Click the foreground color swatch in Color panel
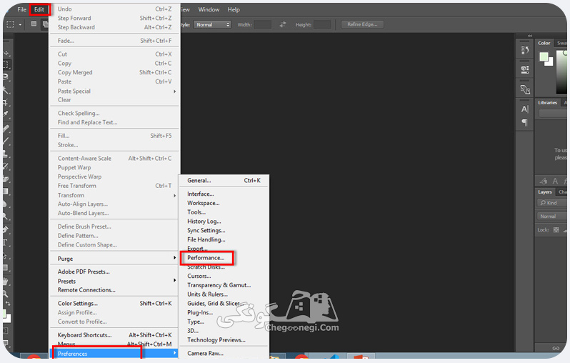This screenshot has width=570, height=363. (544, 56)
